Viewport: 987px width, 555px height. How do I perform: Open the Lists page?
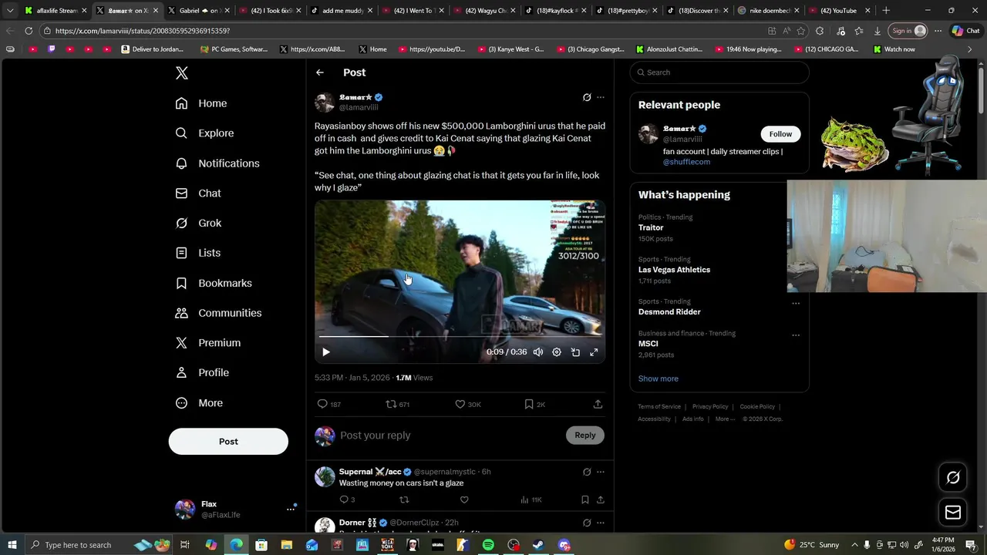[198, 253]
